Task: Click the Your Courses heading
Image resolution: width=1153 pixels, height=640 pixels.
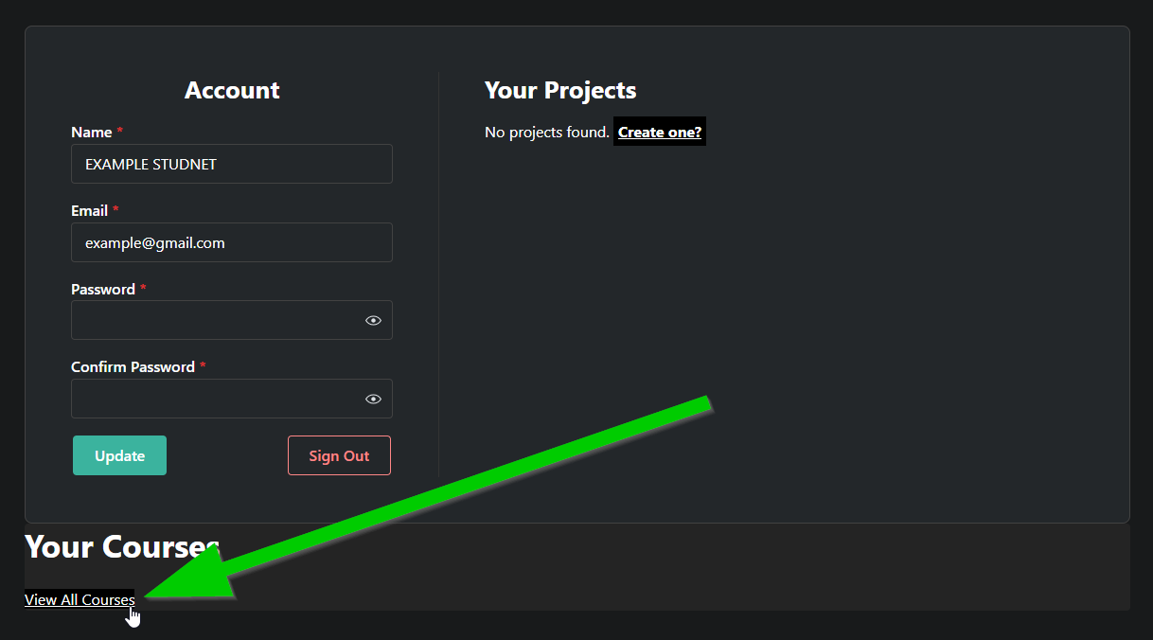Action: 121,546
